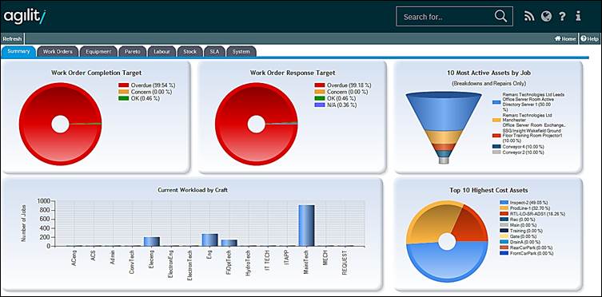
Task: Click the 'Current Workload by Craft' title
Action: [x=193, y=190]
